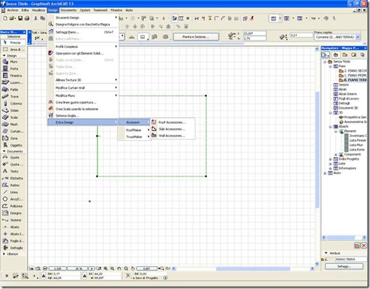Open Disegna Poligono con Bacchetta Magica

(83, 24)
